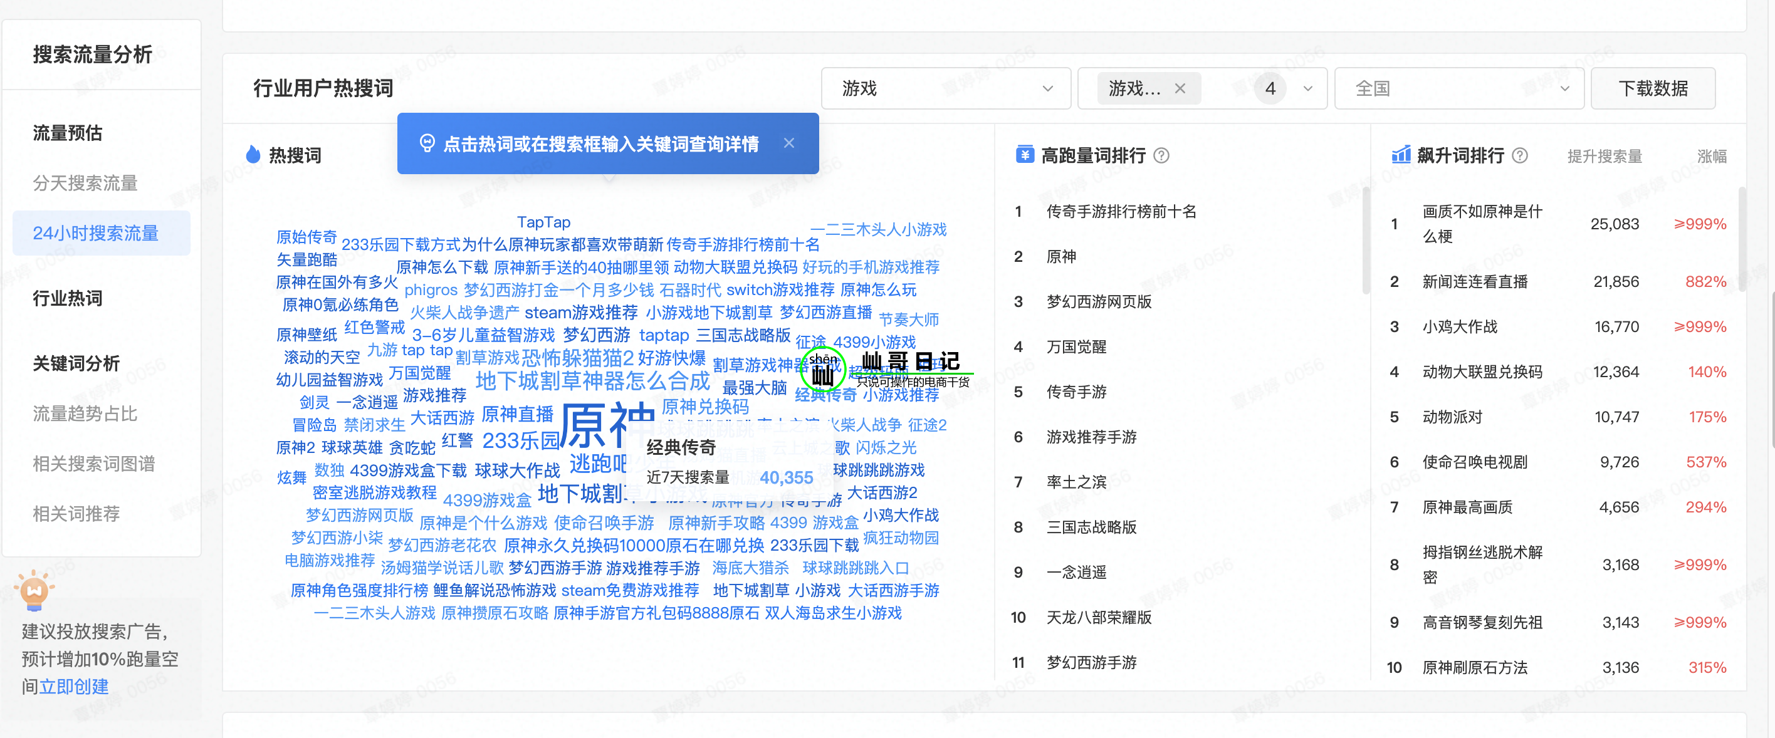Click the lightbulb suggestion icon
The height and width of the screenshot is (738, 1775).
(34, 590)
